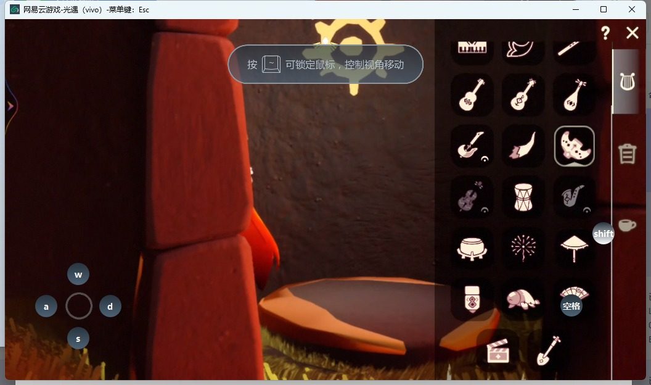The height and width of the screenshot is (385, 651).
Task: Click the W movement key button
Action: pos(78,274)
